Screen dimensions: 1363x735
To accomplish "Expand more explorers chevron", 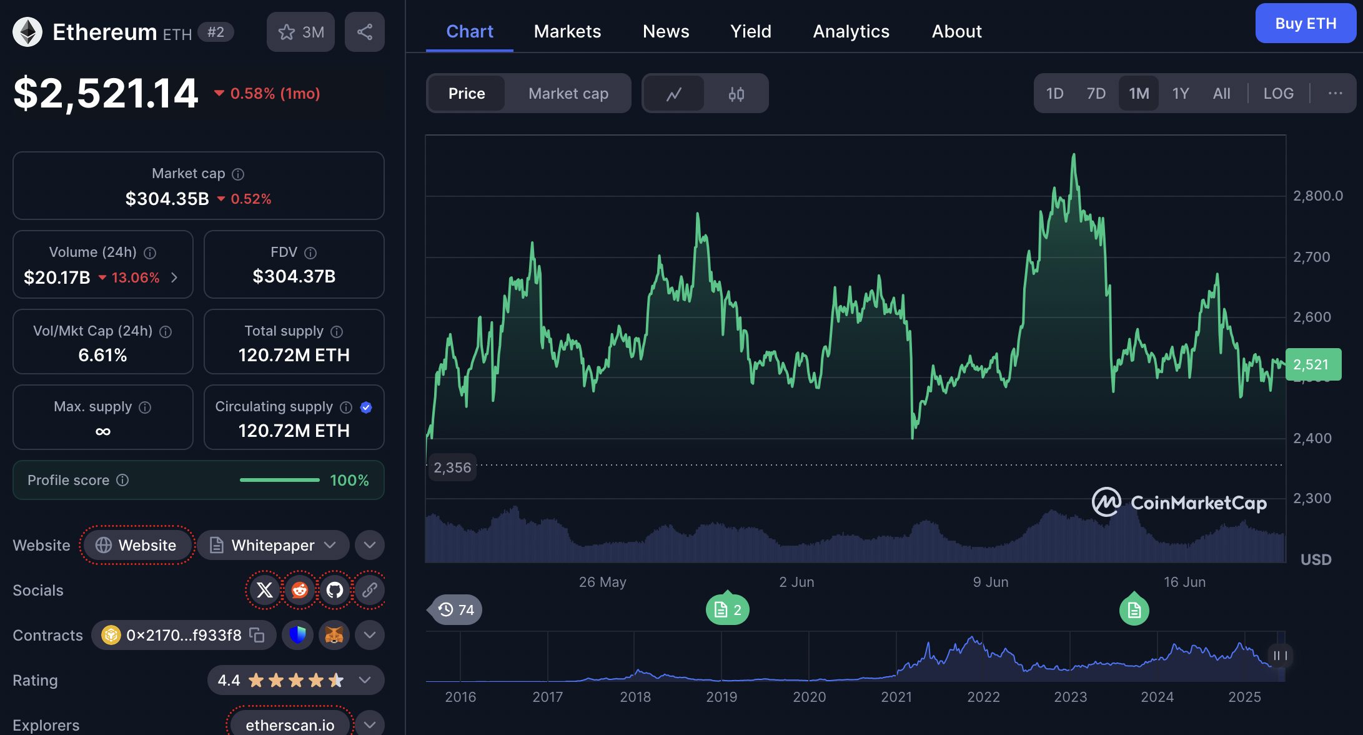I will coord(370,725).
